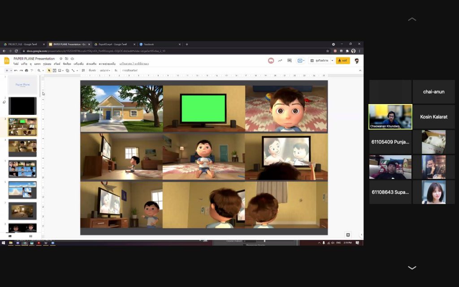
Task: Select the line tool icon
Action: 73,70
